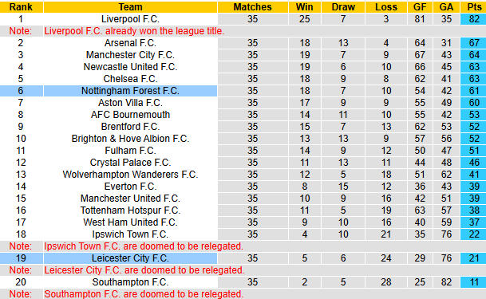This screenshot has width=486, height=299.
Task: Select Liverpool's 82 points cell
Action: coord(473,19)
